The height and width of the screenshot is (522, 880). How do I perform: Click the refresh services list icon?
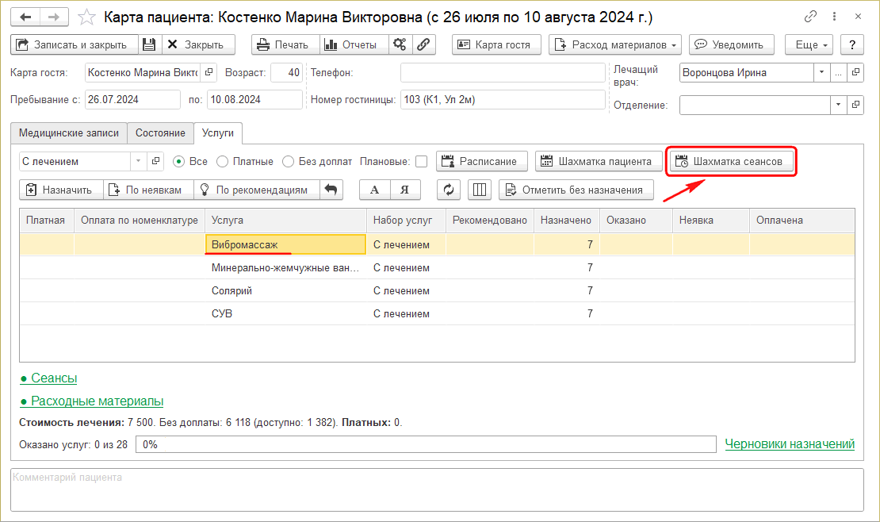pos(449,190)
